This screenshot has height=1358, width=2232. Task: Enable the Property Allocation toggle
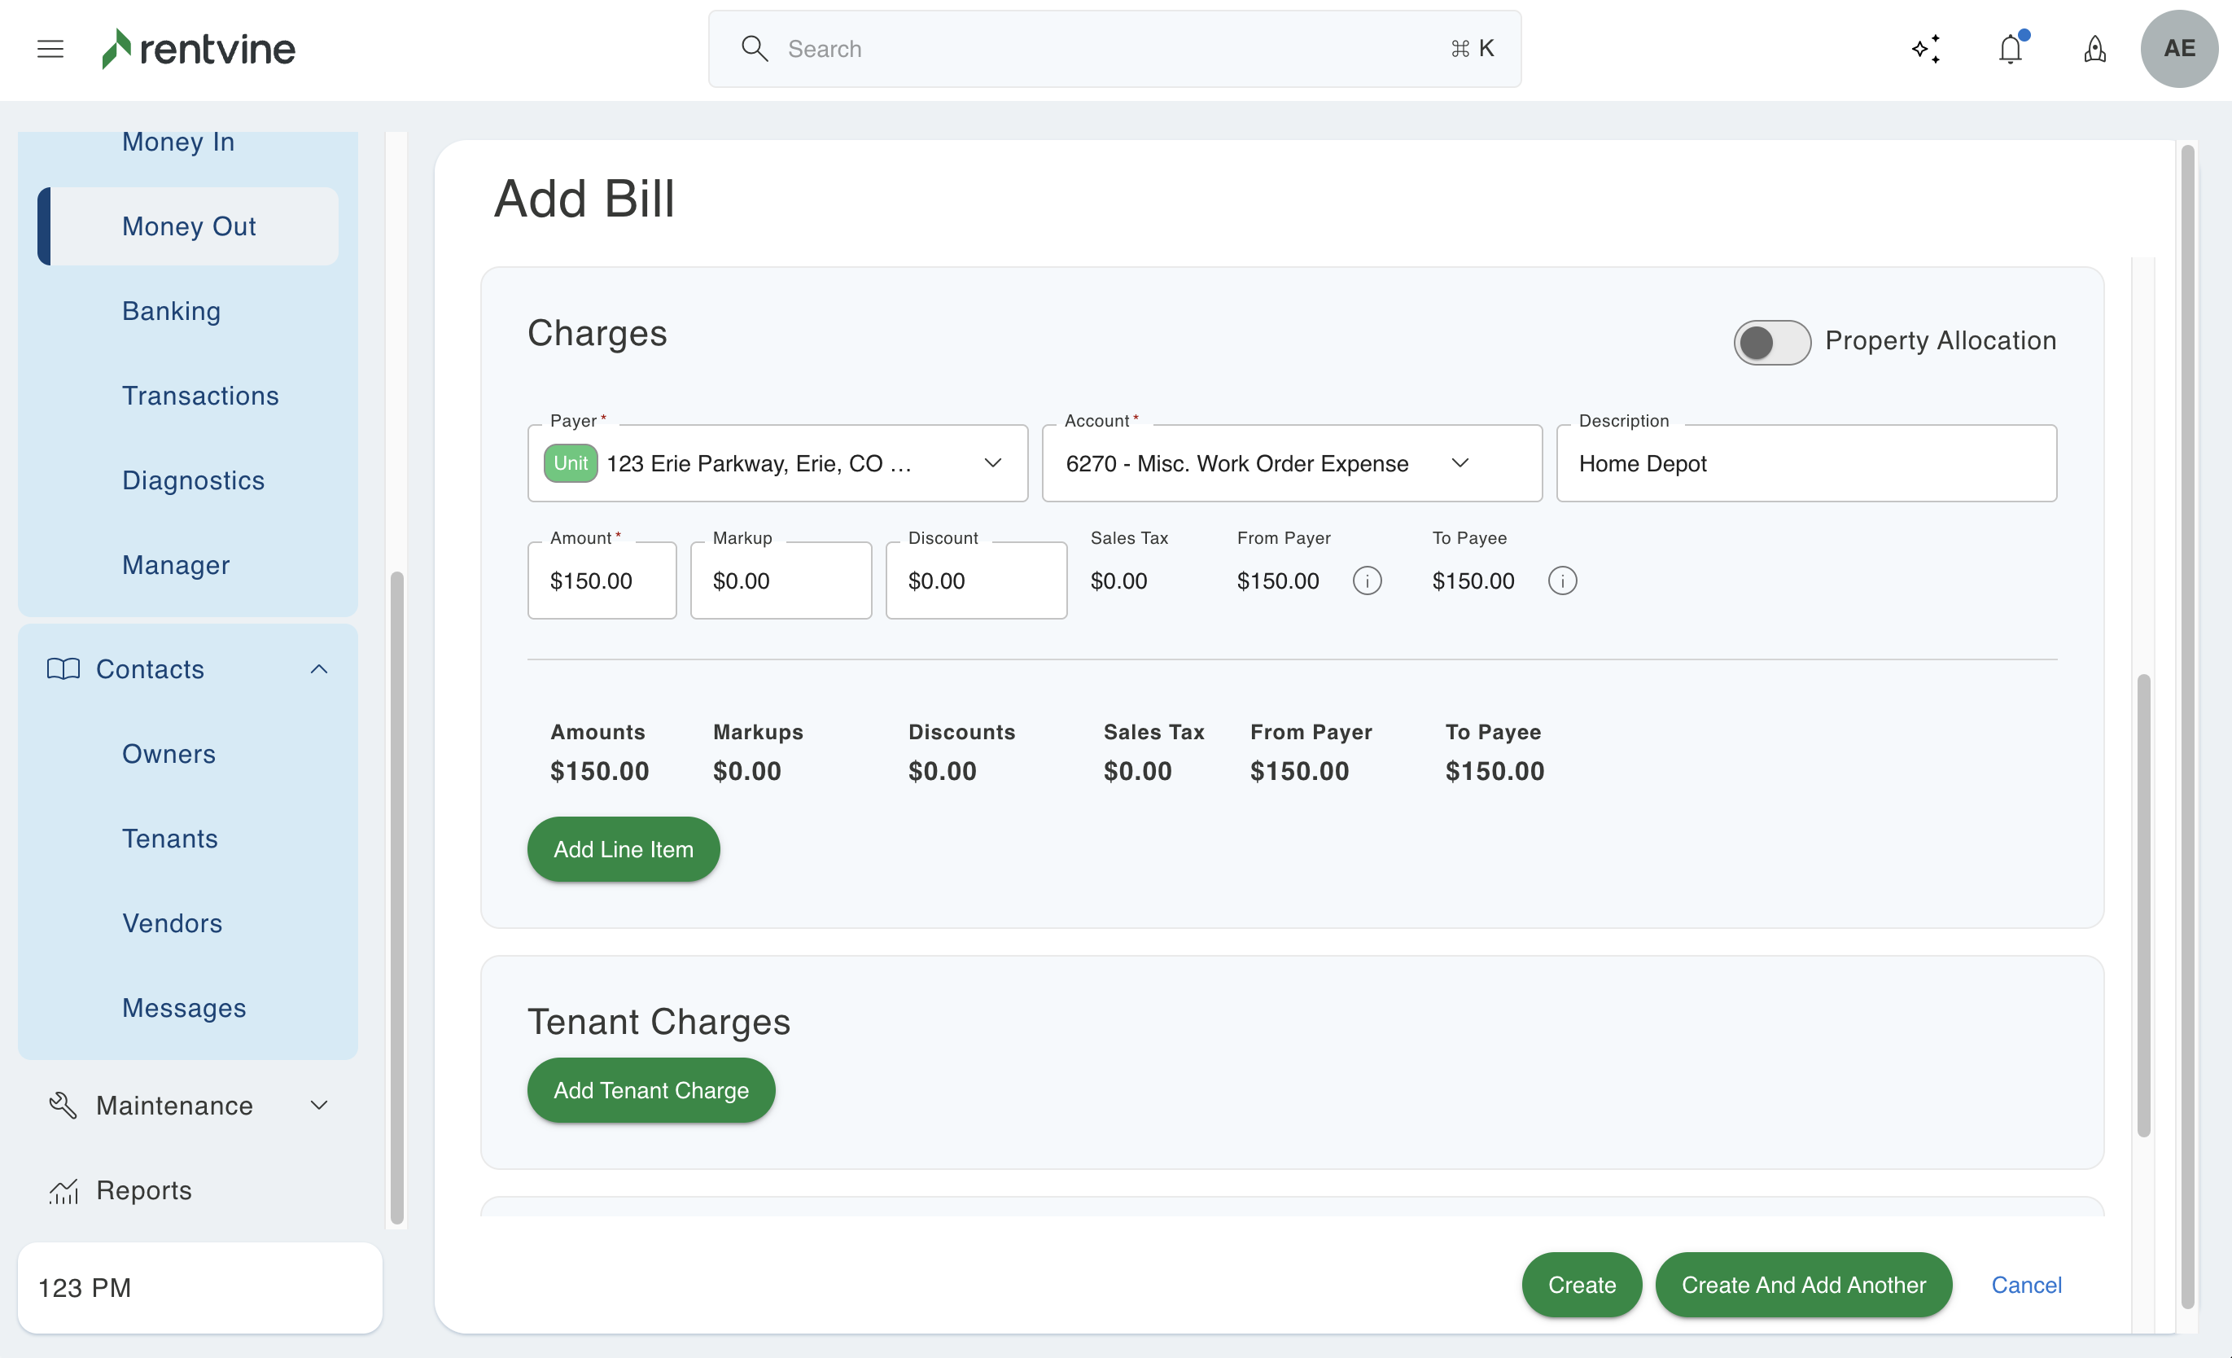(1771, 343)
